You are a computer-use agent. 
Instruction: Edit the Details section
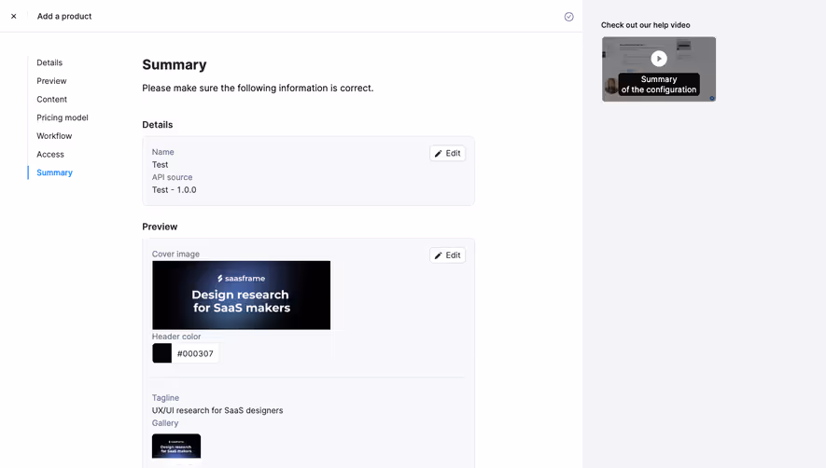447,153
